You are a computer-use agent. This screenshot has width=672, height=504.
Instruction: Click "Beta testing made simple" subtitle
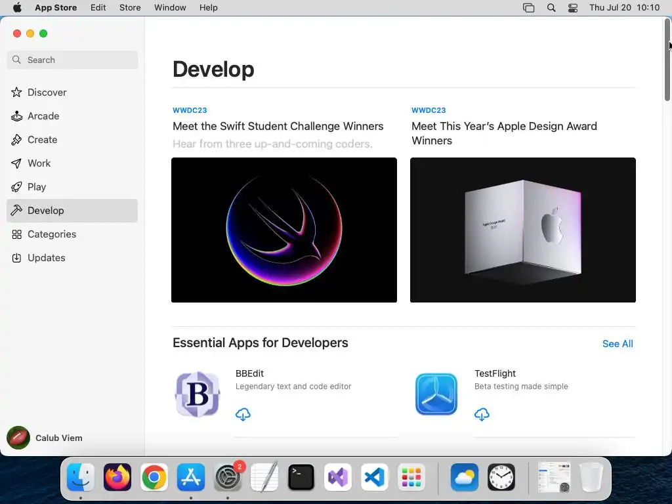click(x=521, y=387)
